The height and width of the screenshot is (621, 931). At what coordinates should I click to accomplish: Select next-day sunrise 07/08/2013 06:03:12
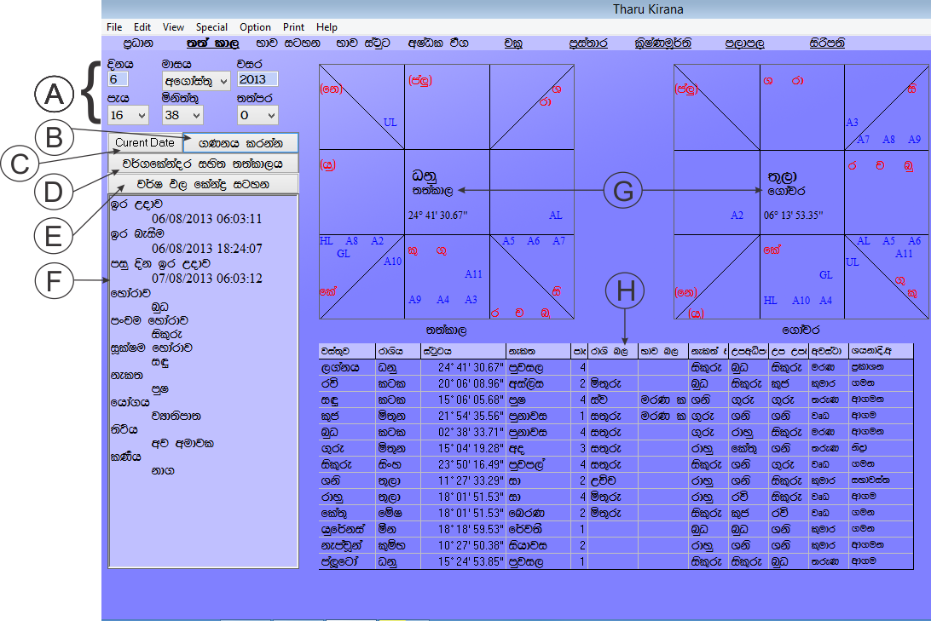point(206,279)
